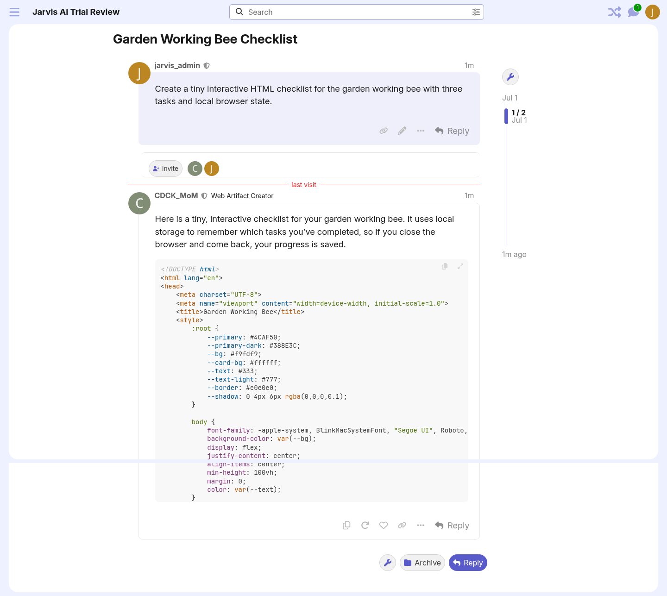Reply to jarvis_admin's post
Screen dimensions: 667x596
pos(452,131)
